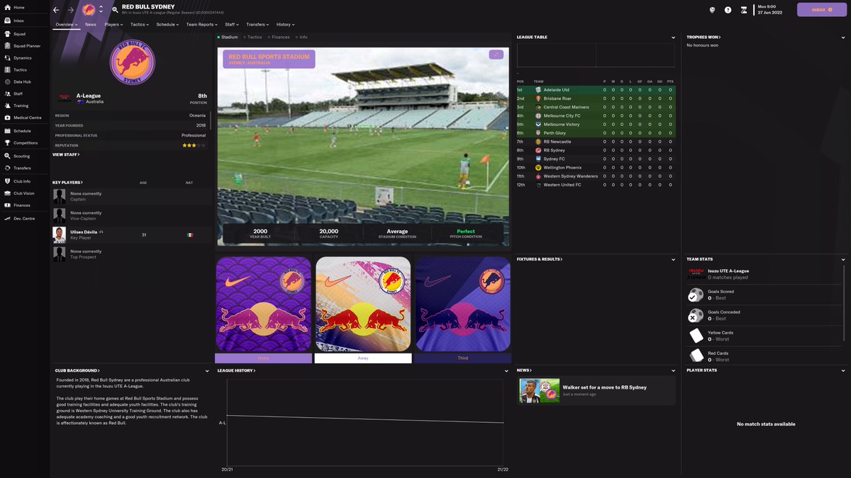Image resolution: width=851 pixels, height=478 pixels.
Task: Open the Schedule dropdown in top menu
Action: coord(167,24)
